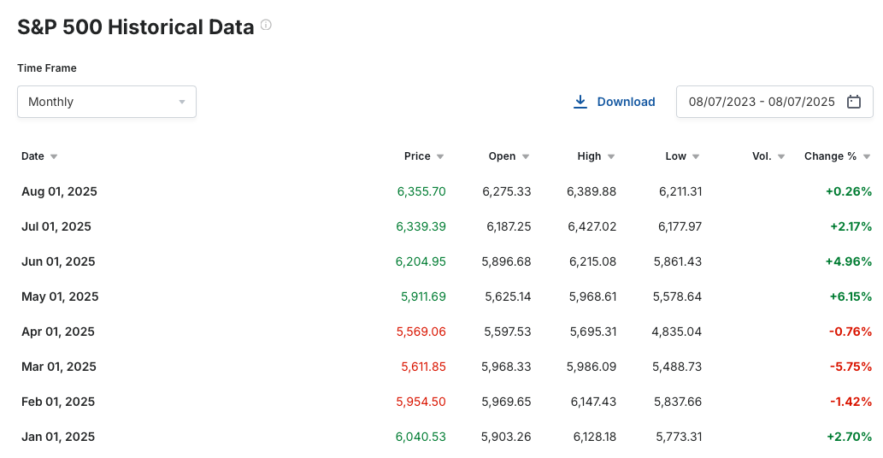Click the sort arrow next to Date
The height and width of the screenshot is (458, 883).
[54, 156]
